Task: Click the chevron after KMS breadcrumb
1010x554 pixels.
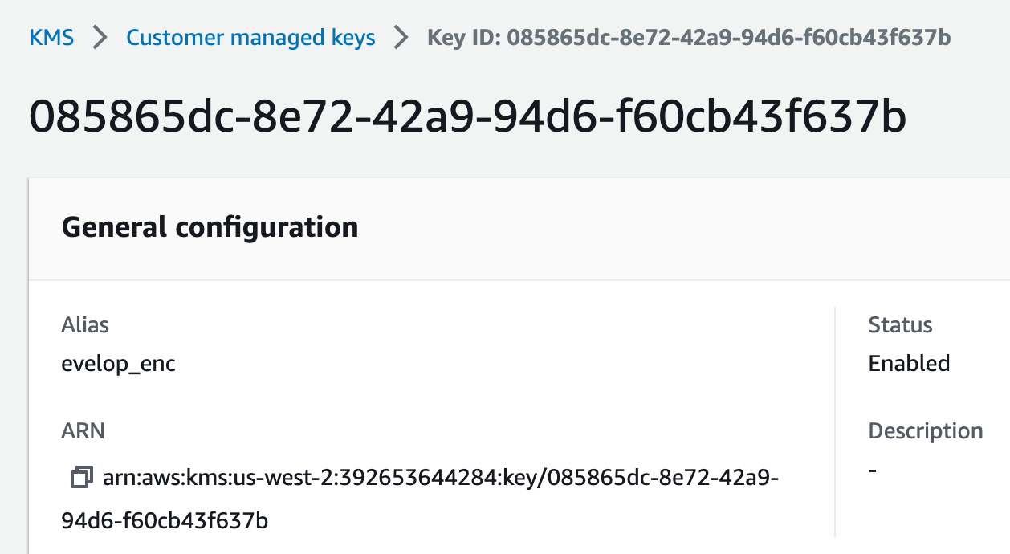Action: pyautogui.click(x=100, y=38)
